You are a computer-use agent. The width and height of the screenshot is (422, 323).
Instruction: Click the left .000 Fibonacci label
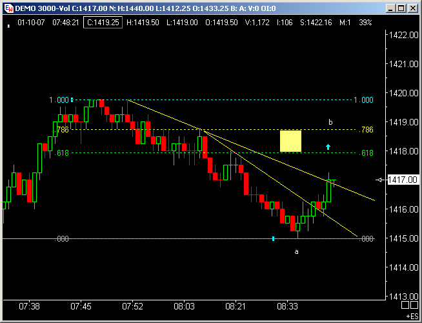(62, 238)
